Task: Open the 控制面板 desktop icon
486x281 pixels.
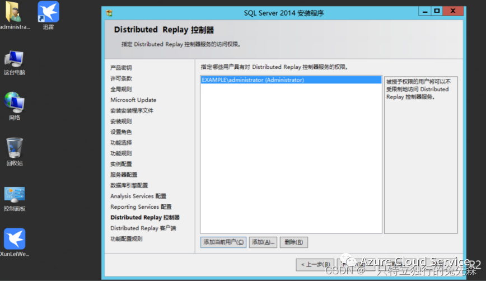Action: (14, 199)
